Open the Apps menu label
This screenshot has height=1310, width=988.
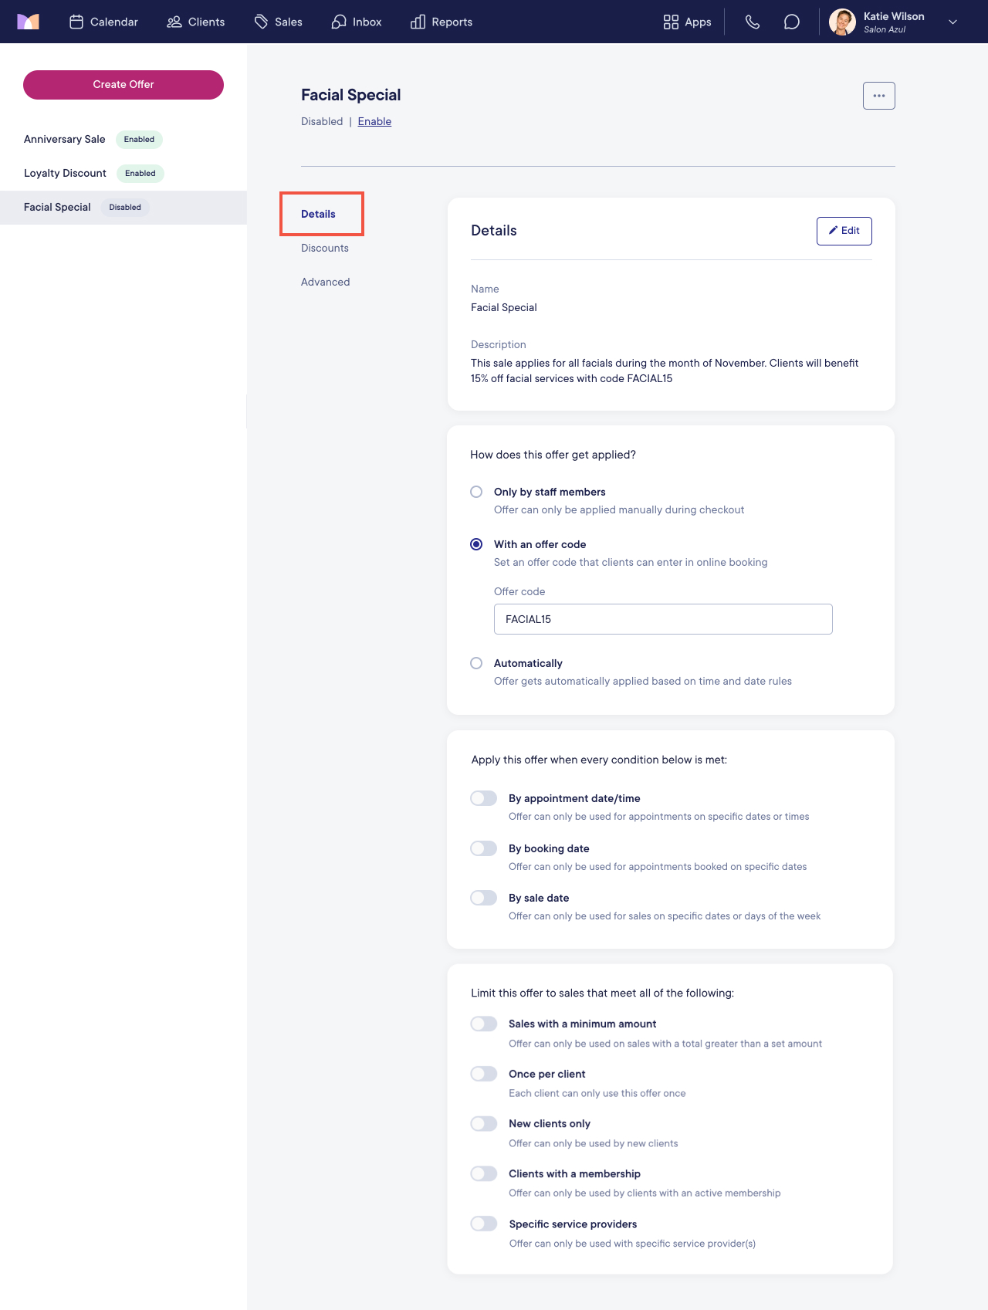[698, 22]
